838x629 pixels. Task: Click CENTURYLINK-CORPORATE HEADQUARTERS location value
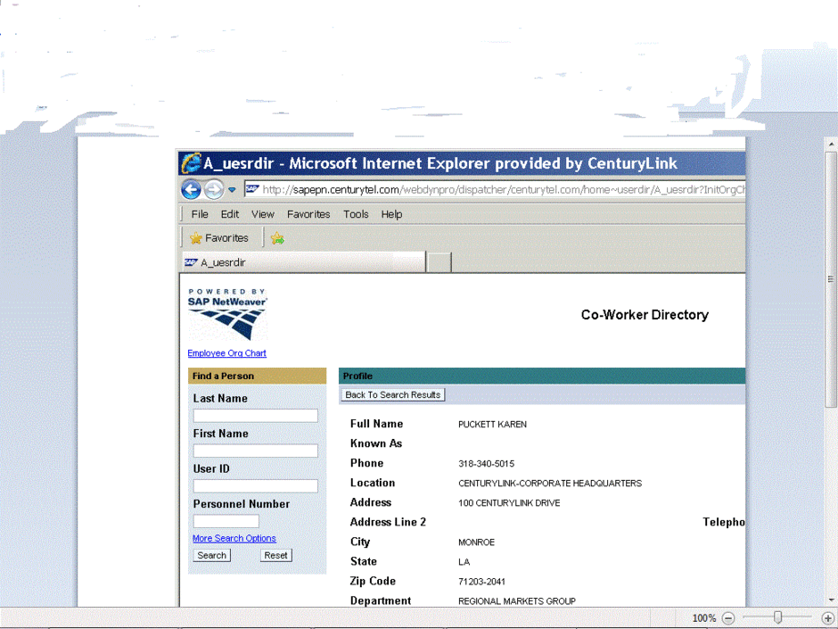click(550, 484)
